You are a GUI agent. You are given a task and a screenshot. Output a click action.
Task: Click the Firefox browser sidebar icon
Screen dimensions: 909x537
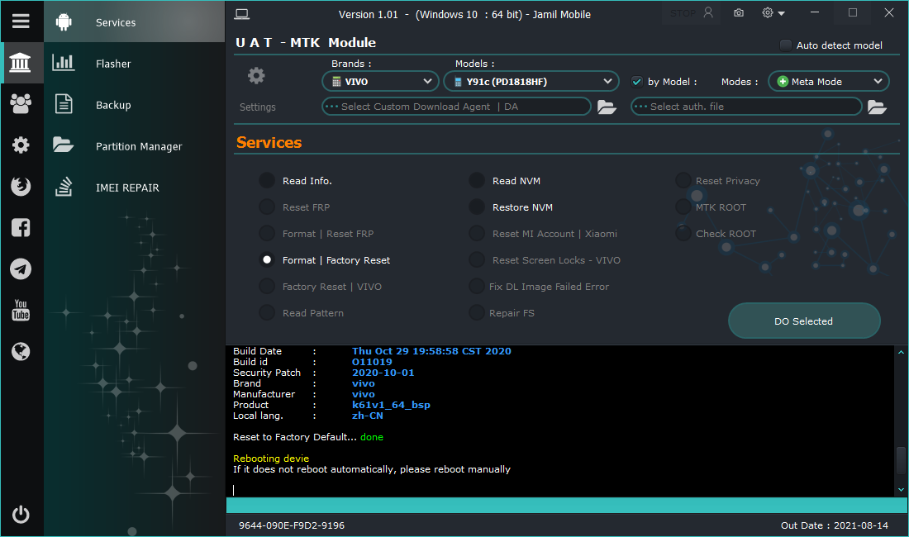click(21, 186)
